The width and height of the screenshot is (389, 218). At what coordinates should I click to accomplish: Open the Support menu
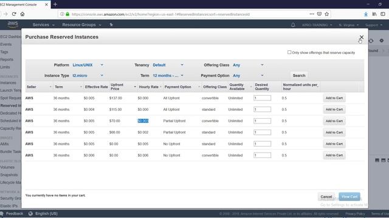point(374,25)
